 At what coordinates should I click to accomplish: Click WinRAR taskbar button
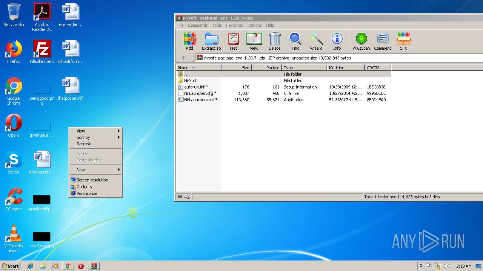[x=94, y=266]
